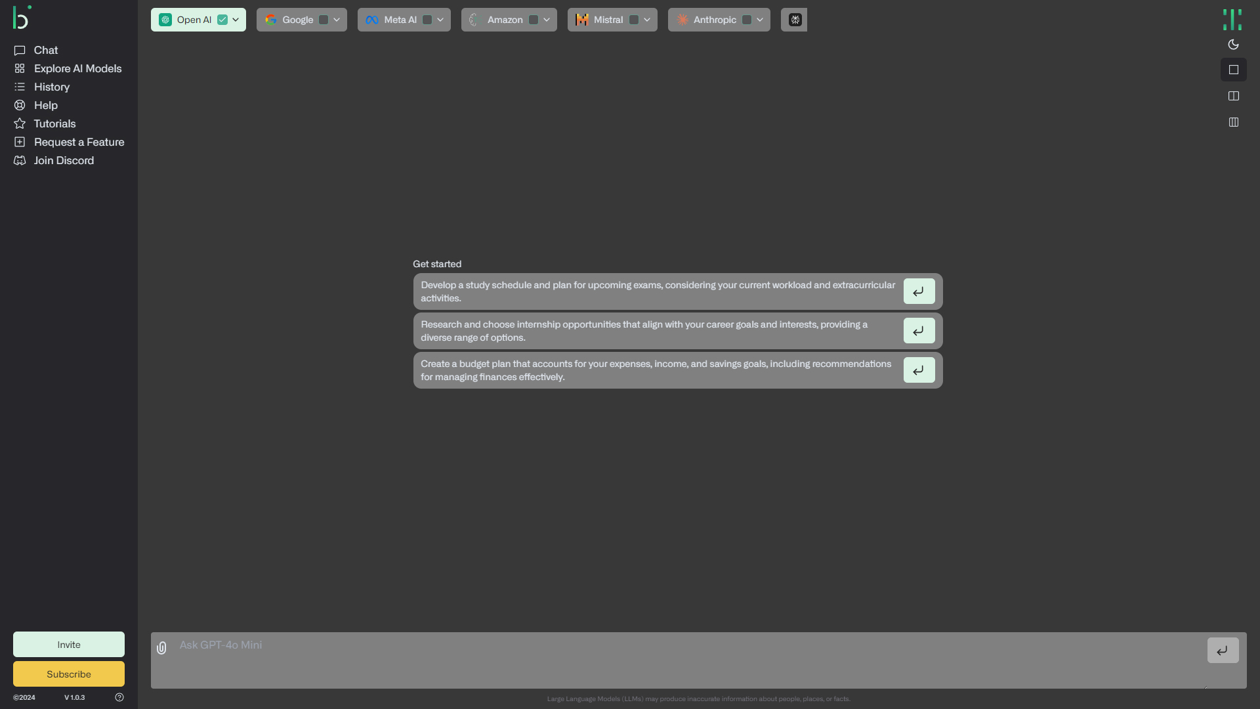The image size is (1260, 709).
Task: Select single-pane layout icon
Action: pyautogui.click(x=1233, y=70)
